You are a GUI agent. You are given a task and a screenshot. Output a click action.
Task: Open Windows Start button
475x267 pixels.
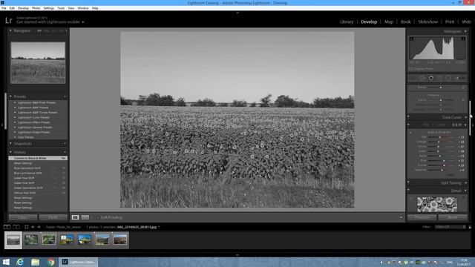(x=6, y=262)
